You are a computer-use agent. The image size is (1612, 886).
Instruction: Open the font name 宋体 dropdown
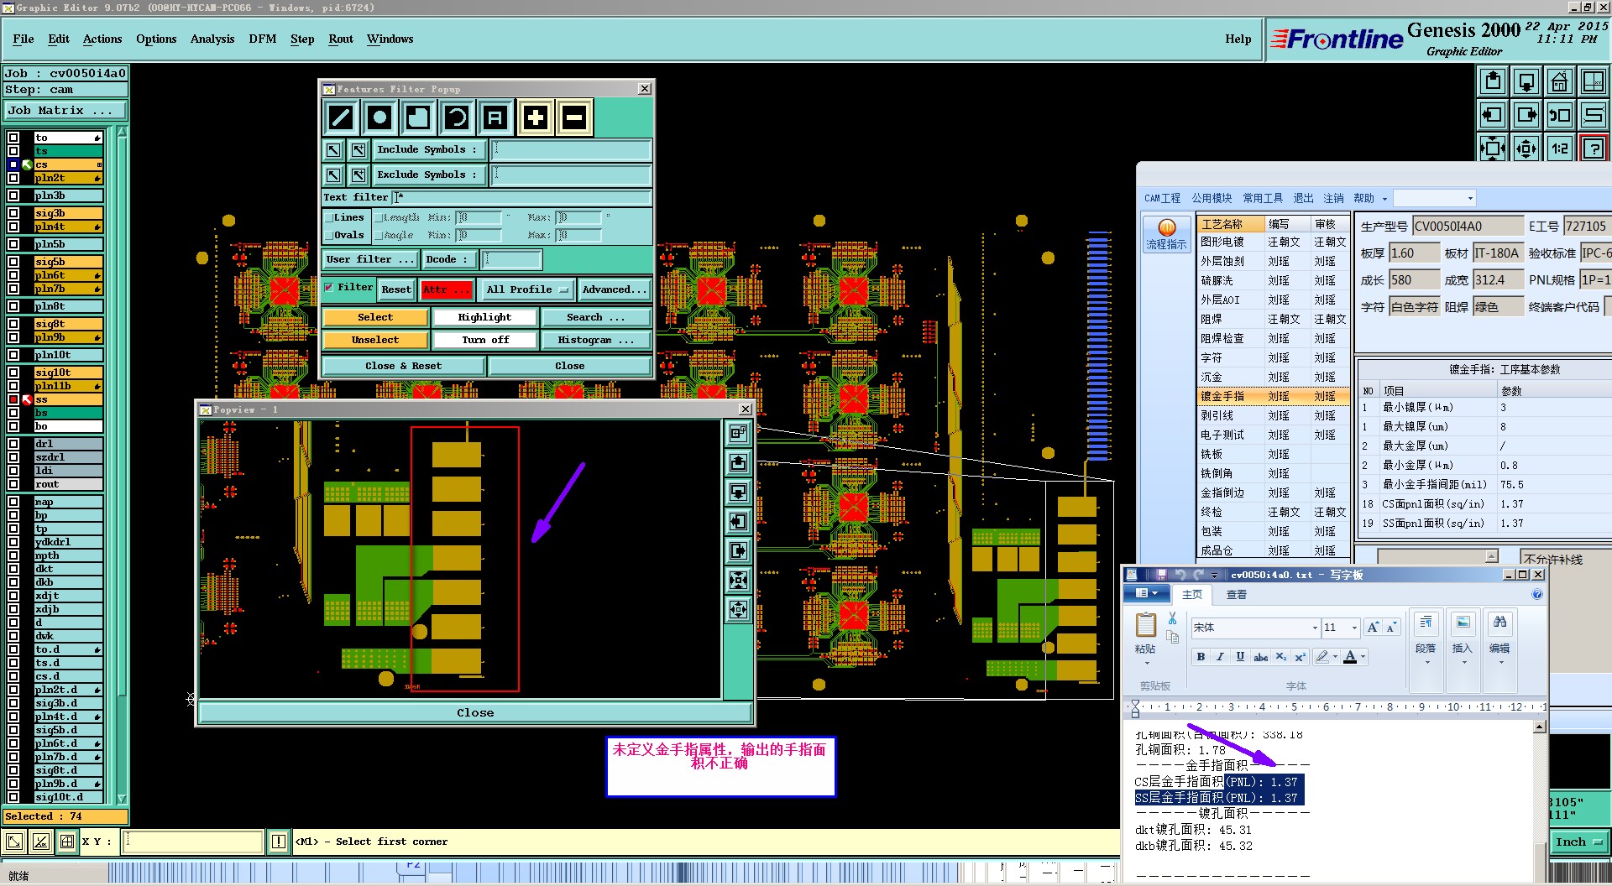(1314, 628)
